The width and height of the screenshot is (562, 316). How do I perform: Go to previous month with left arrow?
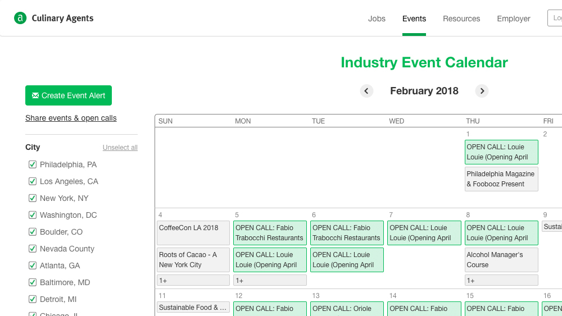click(x=366, y=91)
